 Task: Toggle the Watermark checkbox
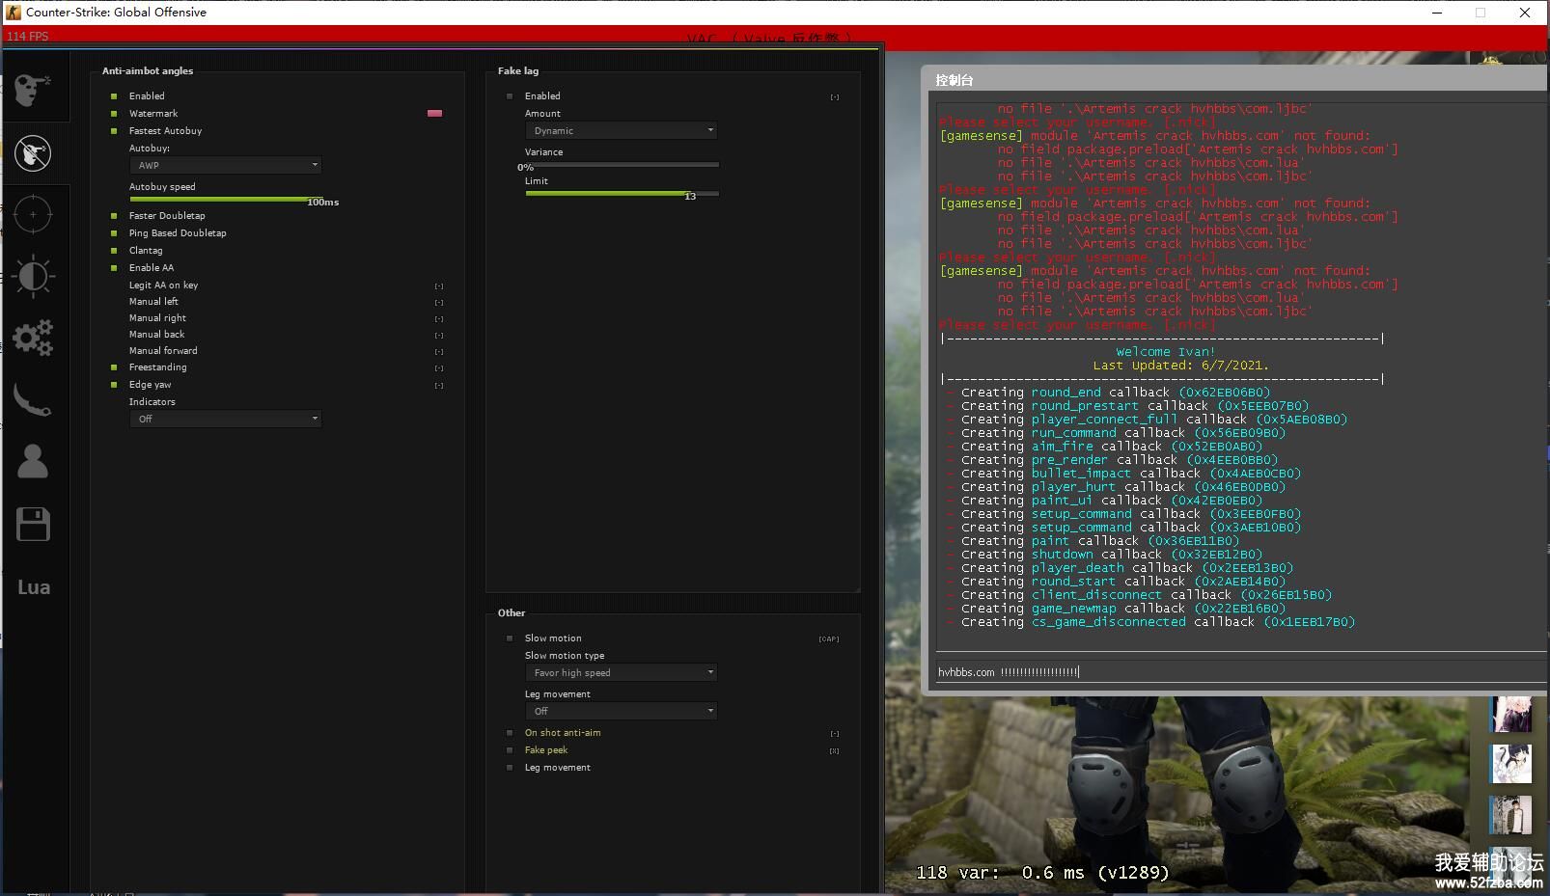[114, 114]
